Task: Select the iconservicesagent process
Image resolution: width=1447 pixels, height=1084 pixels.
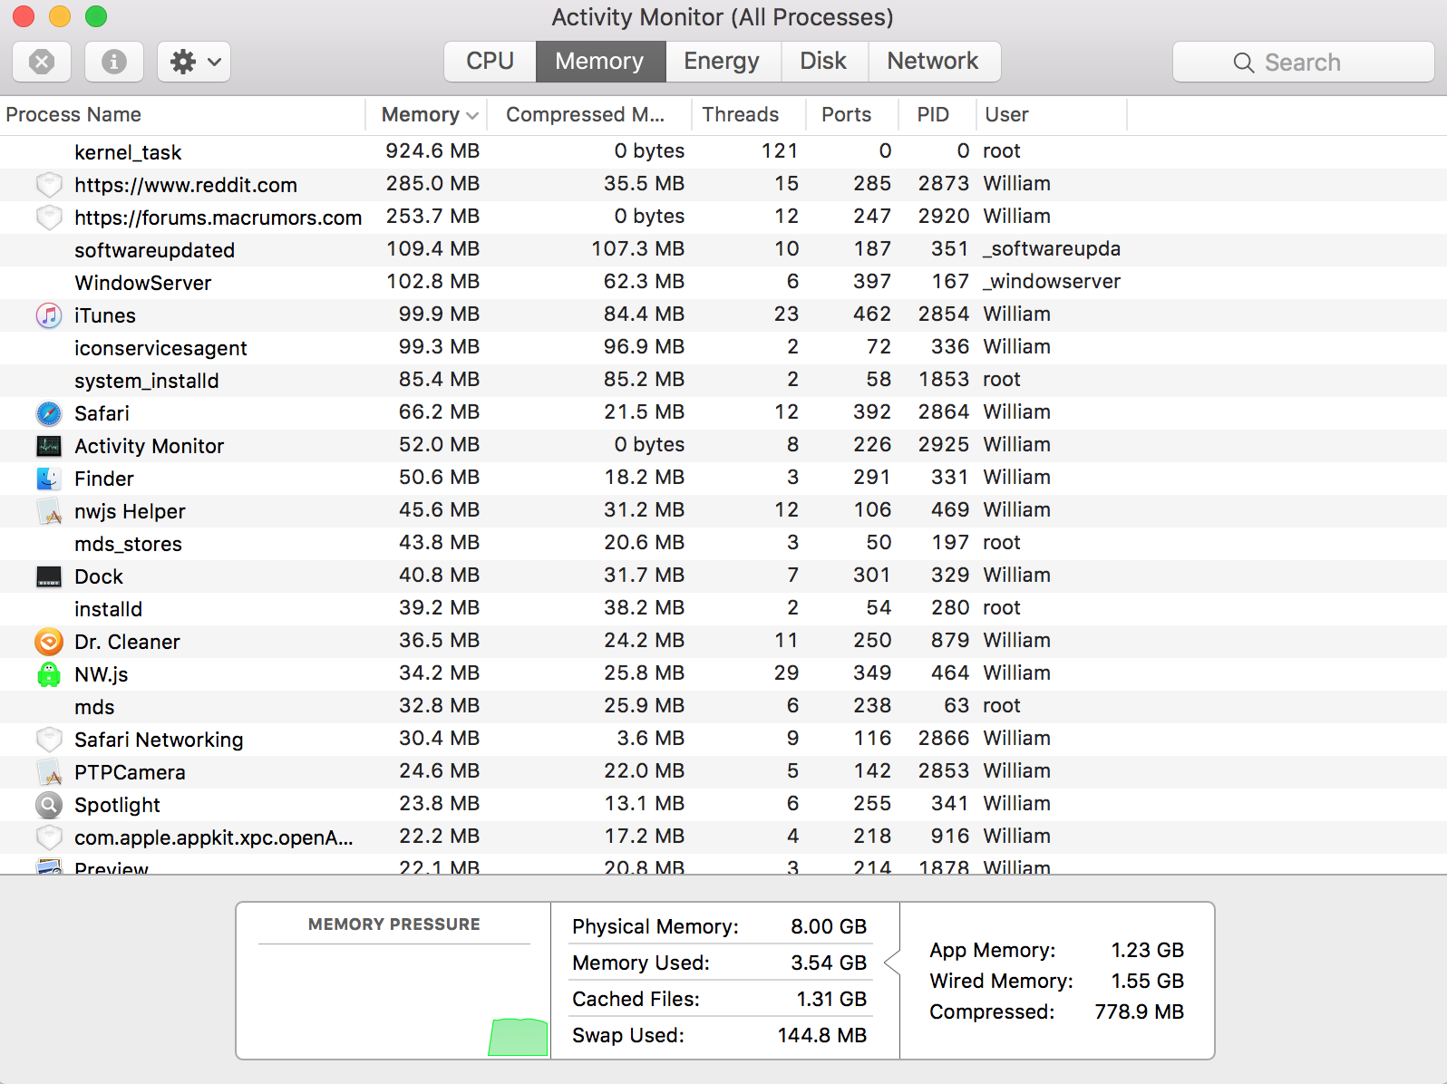Action: (x=723, y=348)
